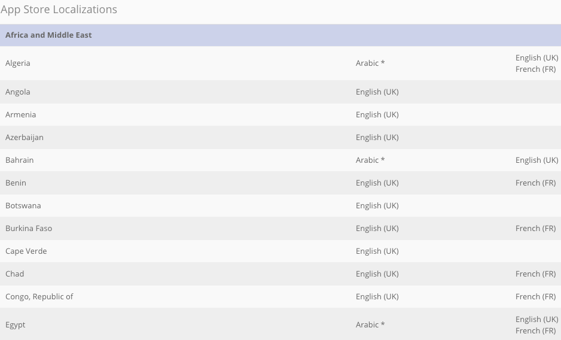The height and width of the screenshot is (340, 561).
Task: Select Arabic language in Algeria row
Action: pos(370,63)
